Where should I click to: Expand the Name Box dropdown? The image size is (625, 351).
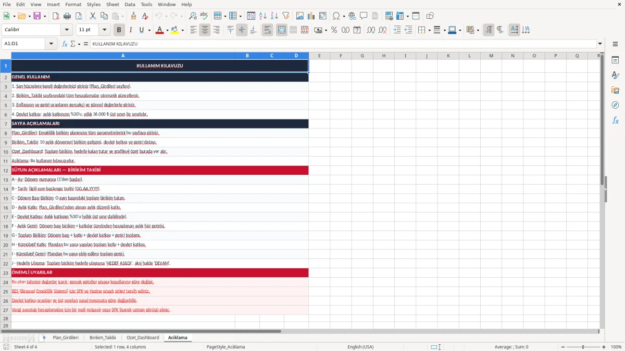(52, 44)
